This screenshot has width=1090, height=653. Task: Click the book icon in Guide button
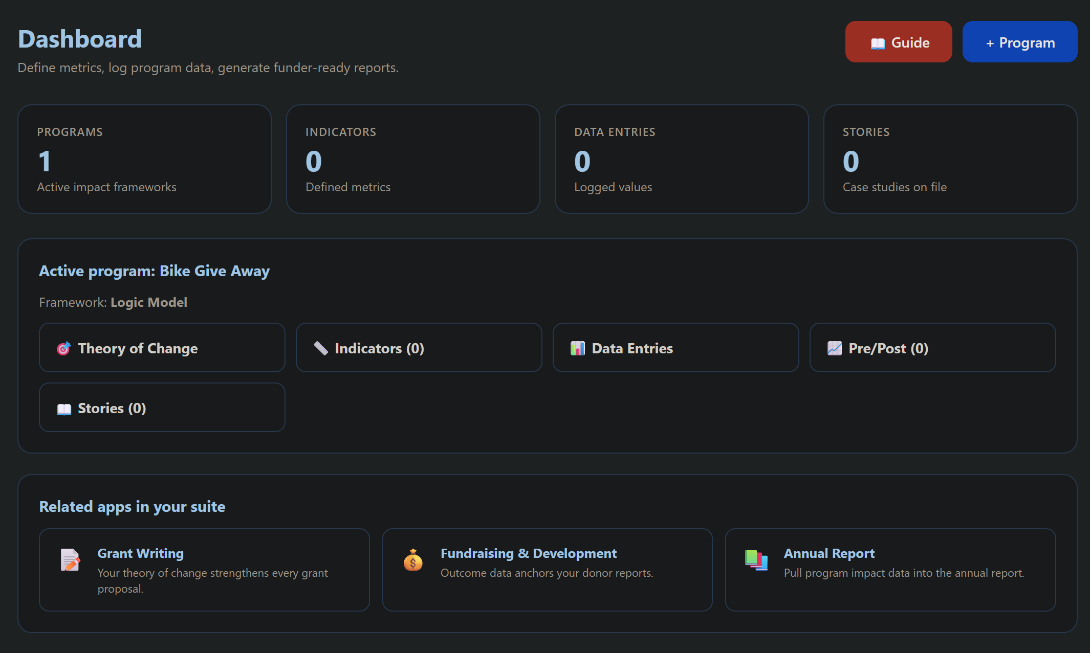click(878, 43)
